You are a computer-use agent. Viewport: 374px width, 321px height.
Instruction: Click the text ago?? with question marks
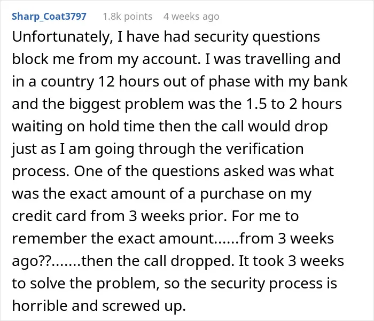pos(32,261)
